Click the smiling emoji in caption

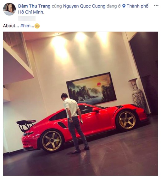(x=37, y=26)
